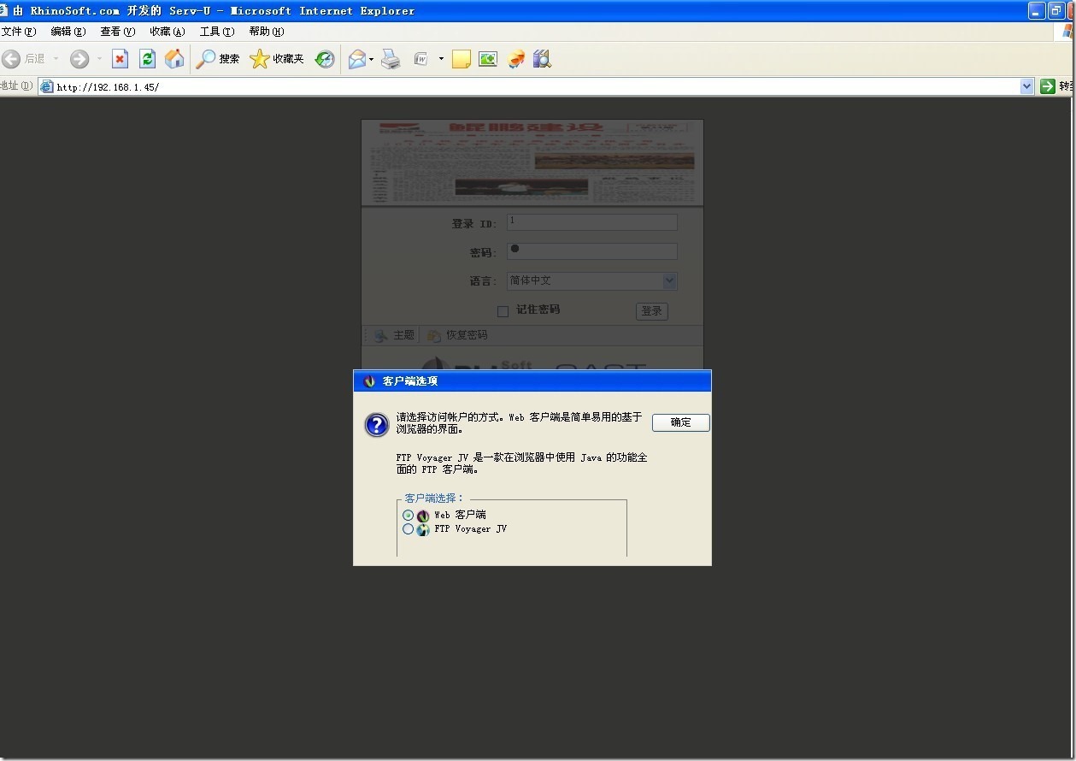Viewport: 1076px width, 761px height.
Task: Click the 恢复密码 link
Action: click(x=466, y=335)
